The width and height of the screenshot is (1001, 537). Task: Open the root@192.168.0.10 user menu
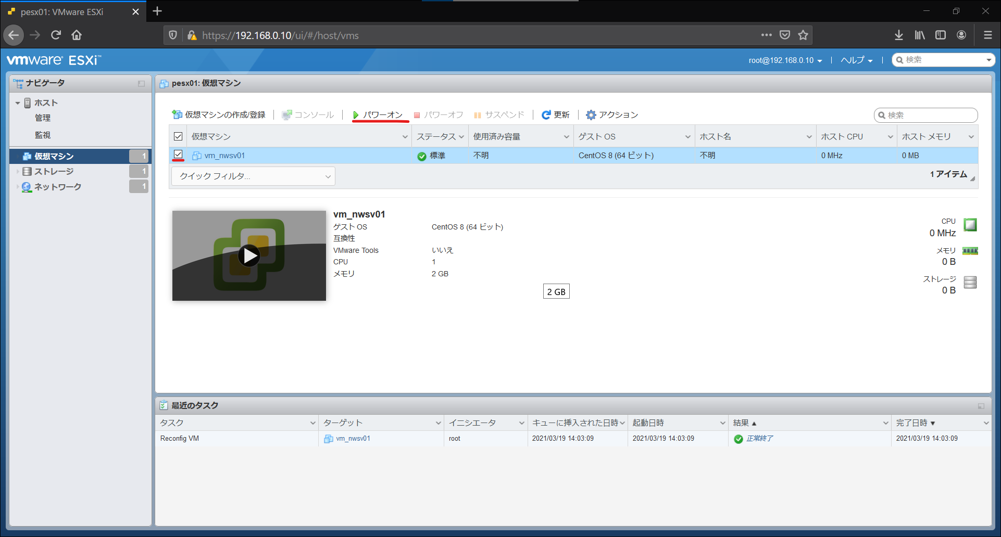[x=785, y=60]
